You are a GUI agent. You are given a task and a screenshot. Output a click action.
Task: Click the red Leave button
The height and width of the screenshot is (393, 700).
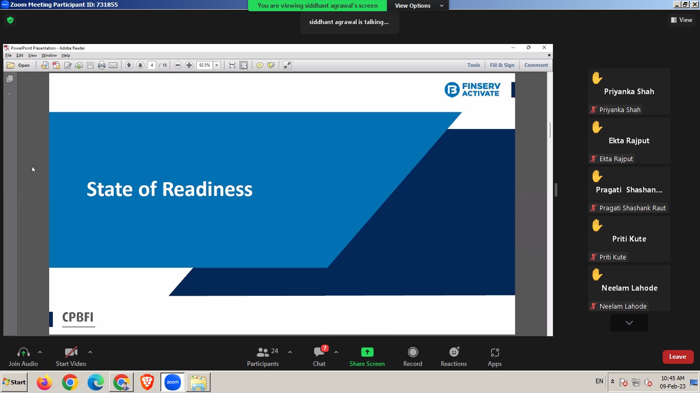coord(677,357)
